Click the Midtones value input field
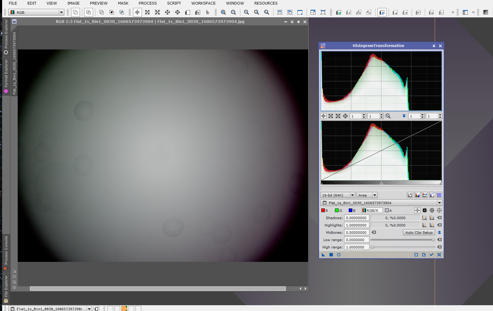The width and height of the screenshot is (493, 311). (356, 232)
